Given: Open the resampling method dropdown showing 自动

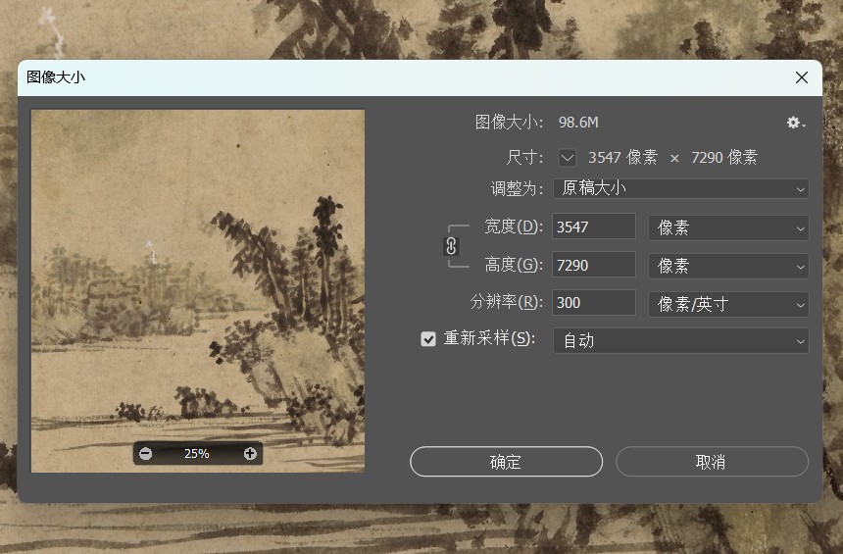Looking at the screenshot, I should [680, 340].
